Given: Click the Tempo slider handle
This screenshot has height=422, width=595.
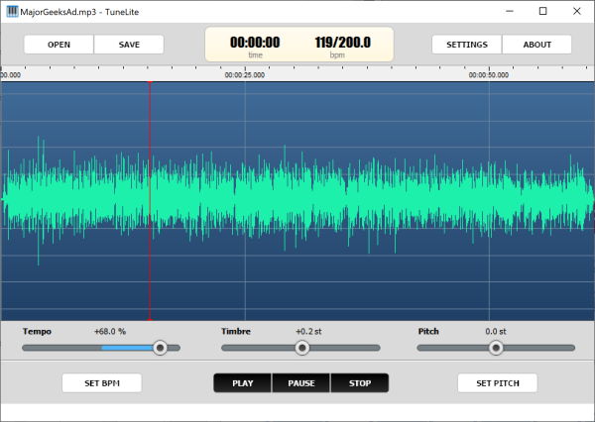Looking at the screenshot, I should 160,348.
